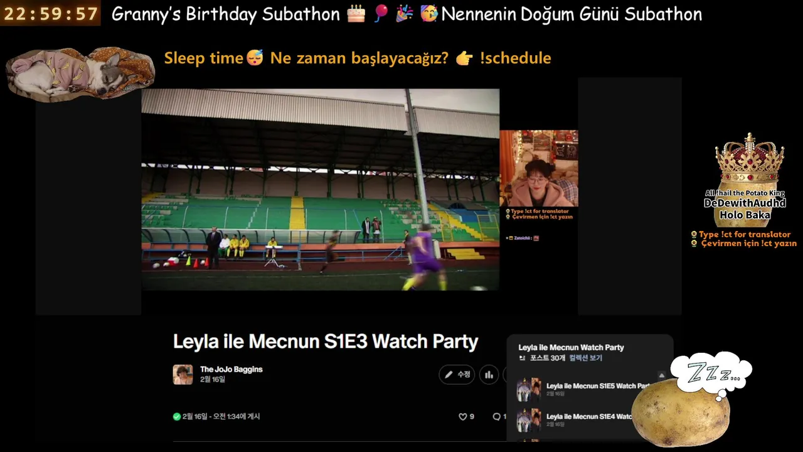Click the DeDewithAudhd name under the crown

pyautogui.click(x=745, y=203)
